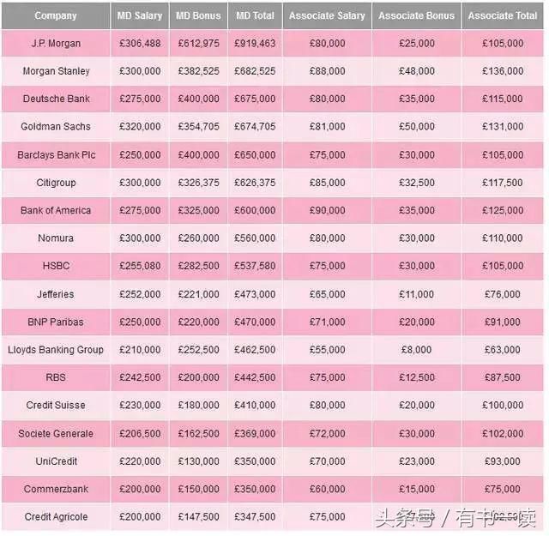Select the HSBC £255,080 MD Salary
The width and height of the screenshot is (549, 536).
pos(140,266)
